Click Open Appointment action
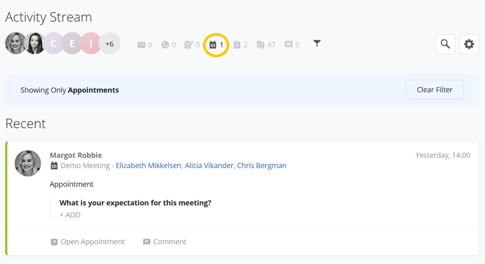Image resolution: width=485 pixels, height=264 pixels. [x=87, y=241]
